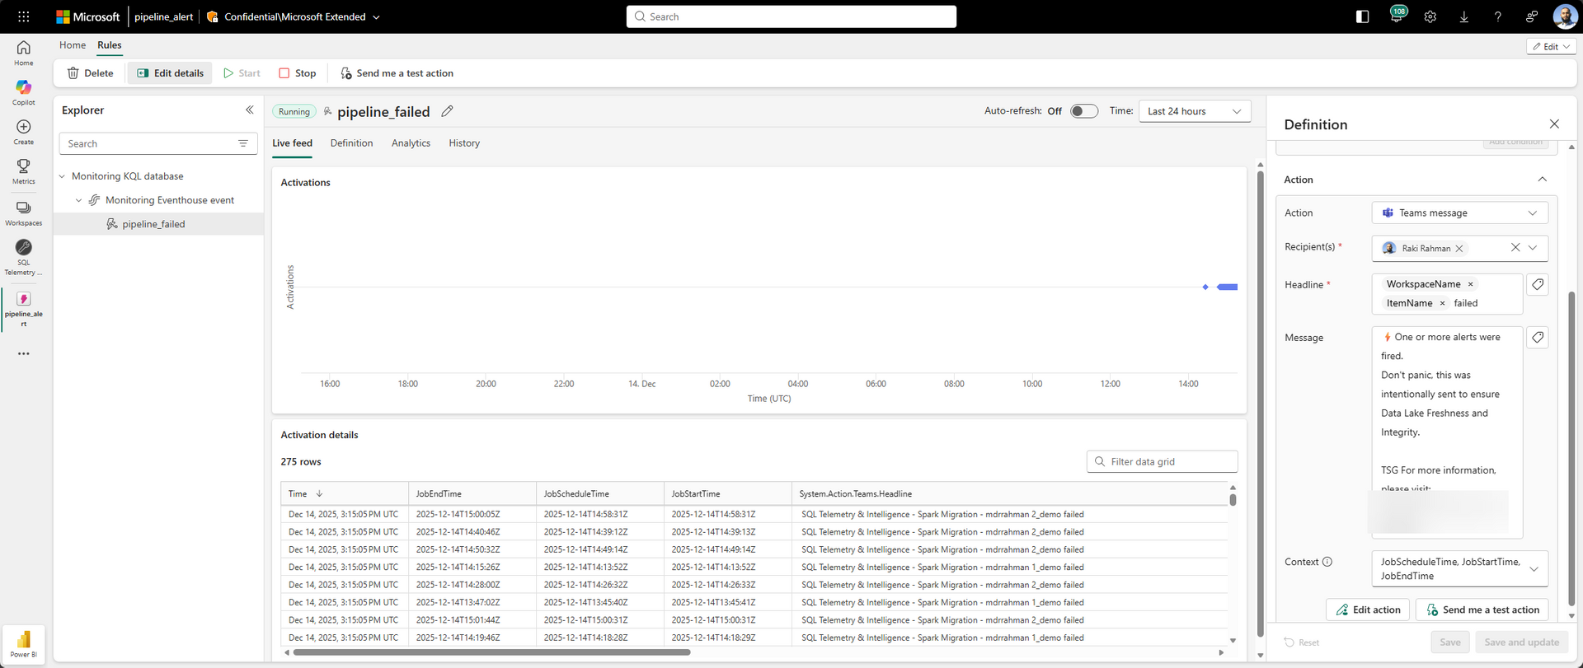1583x668 pixels.
Task: Remove Raki Rahman from recipients
Action: (x=1459, y=248)
